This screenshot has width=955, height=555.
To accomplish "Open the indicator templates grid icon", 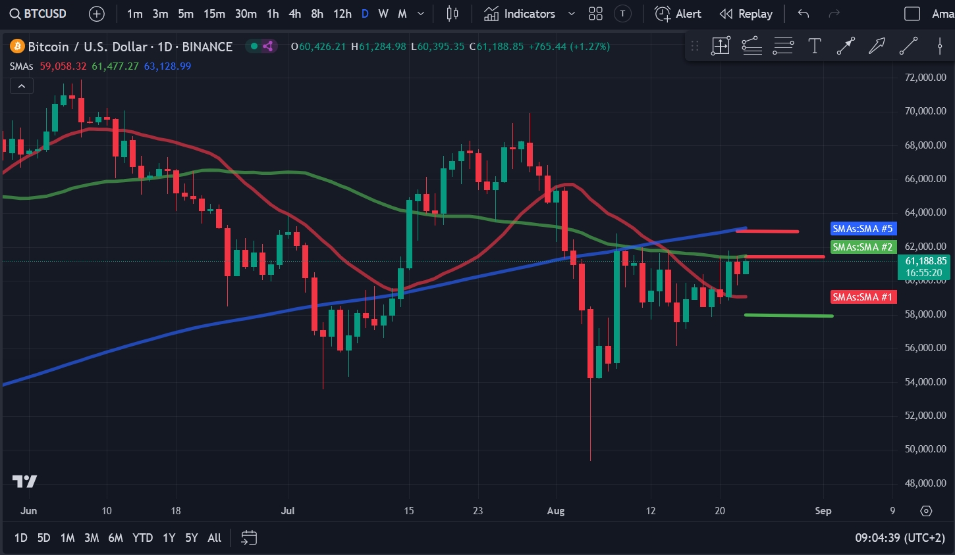I will tap(595, 14).
